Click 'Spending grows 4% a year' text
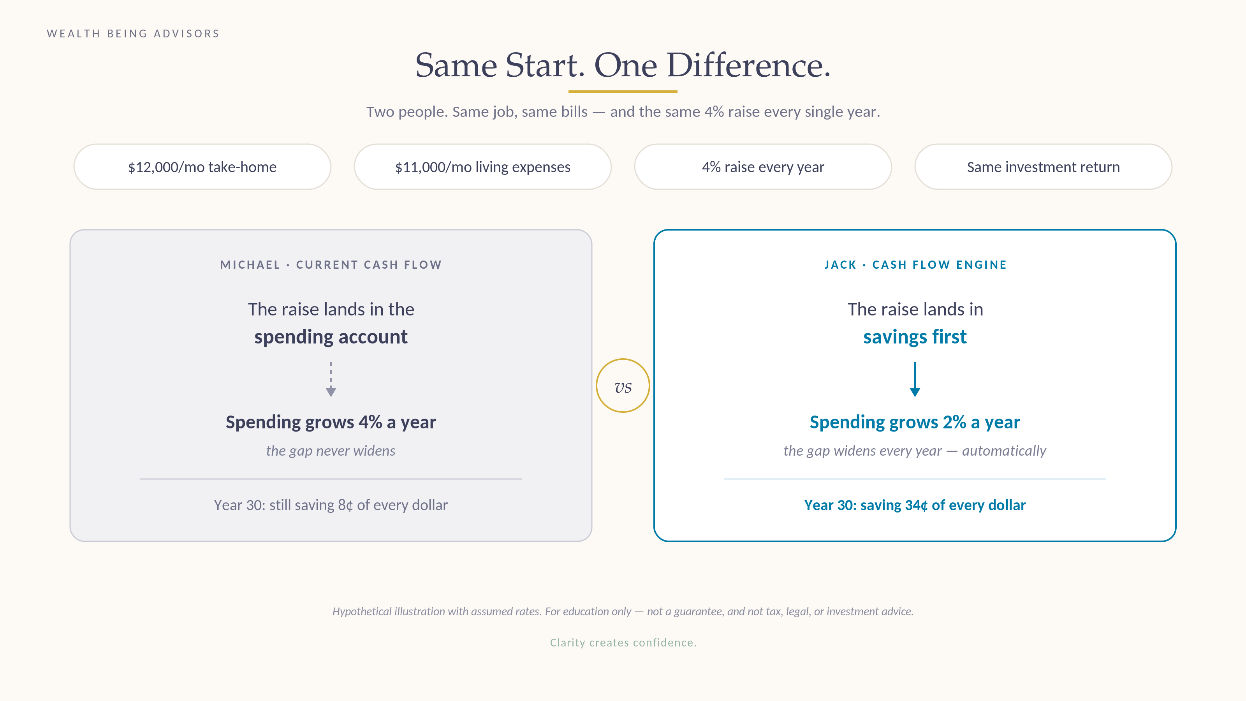This screenshot has height=701, width=1246. click(x=331, y=422)
